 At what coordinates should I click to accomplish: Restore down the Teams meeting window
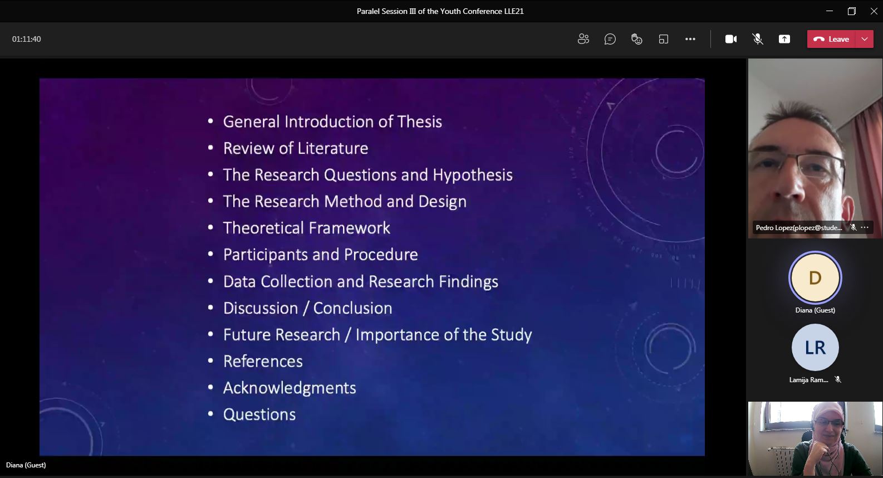851,11
